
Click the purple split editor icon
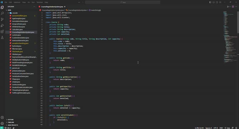233,7
